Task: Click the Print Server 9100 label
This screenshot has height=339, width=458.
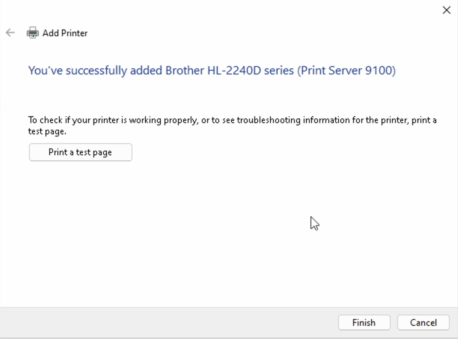Action: 347,70
